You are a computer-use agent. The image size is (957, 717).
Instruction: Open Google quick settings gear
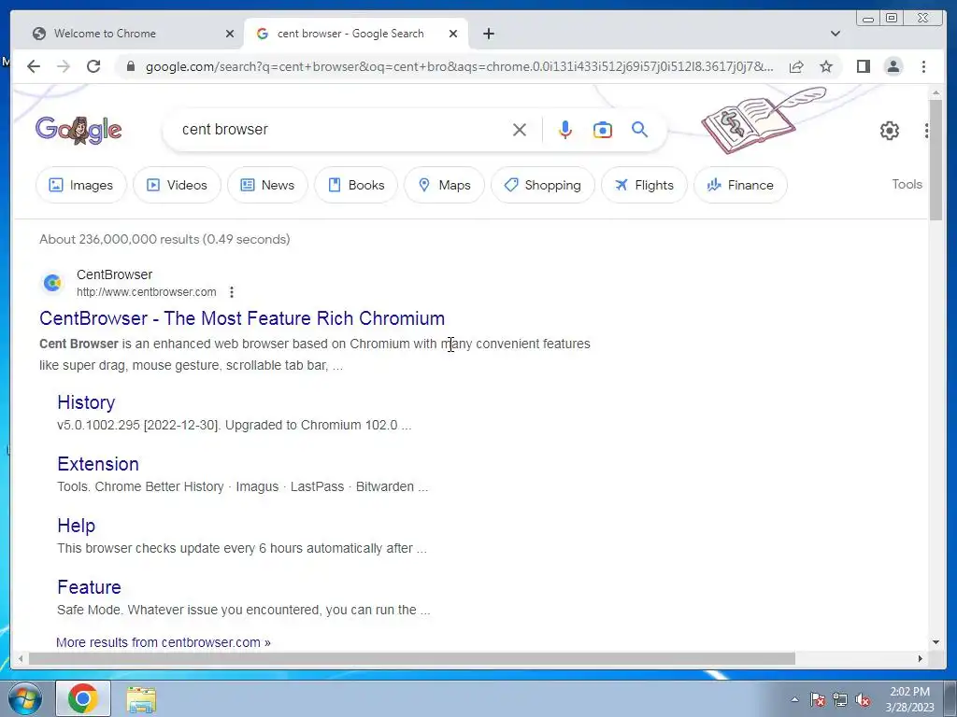890,131
